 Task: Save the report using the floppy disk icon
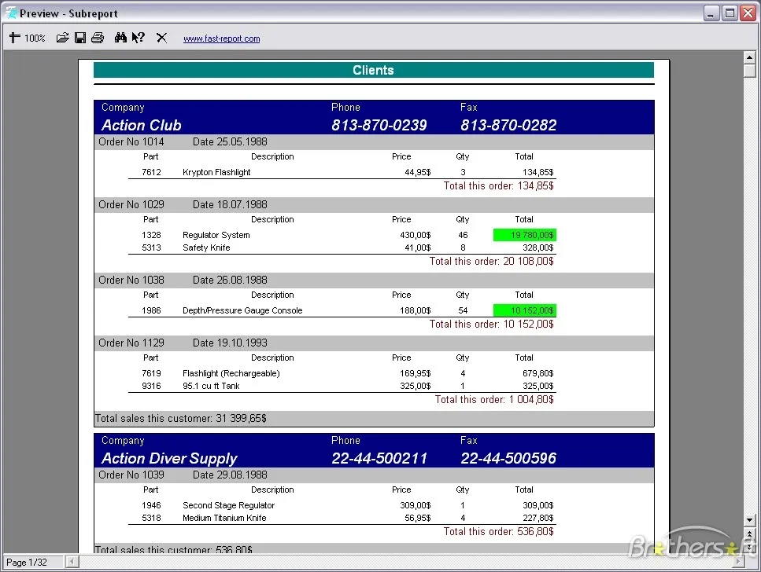pyautogui.click(x=80, y=38)
